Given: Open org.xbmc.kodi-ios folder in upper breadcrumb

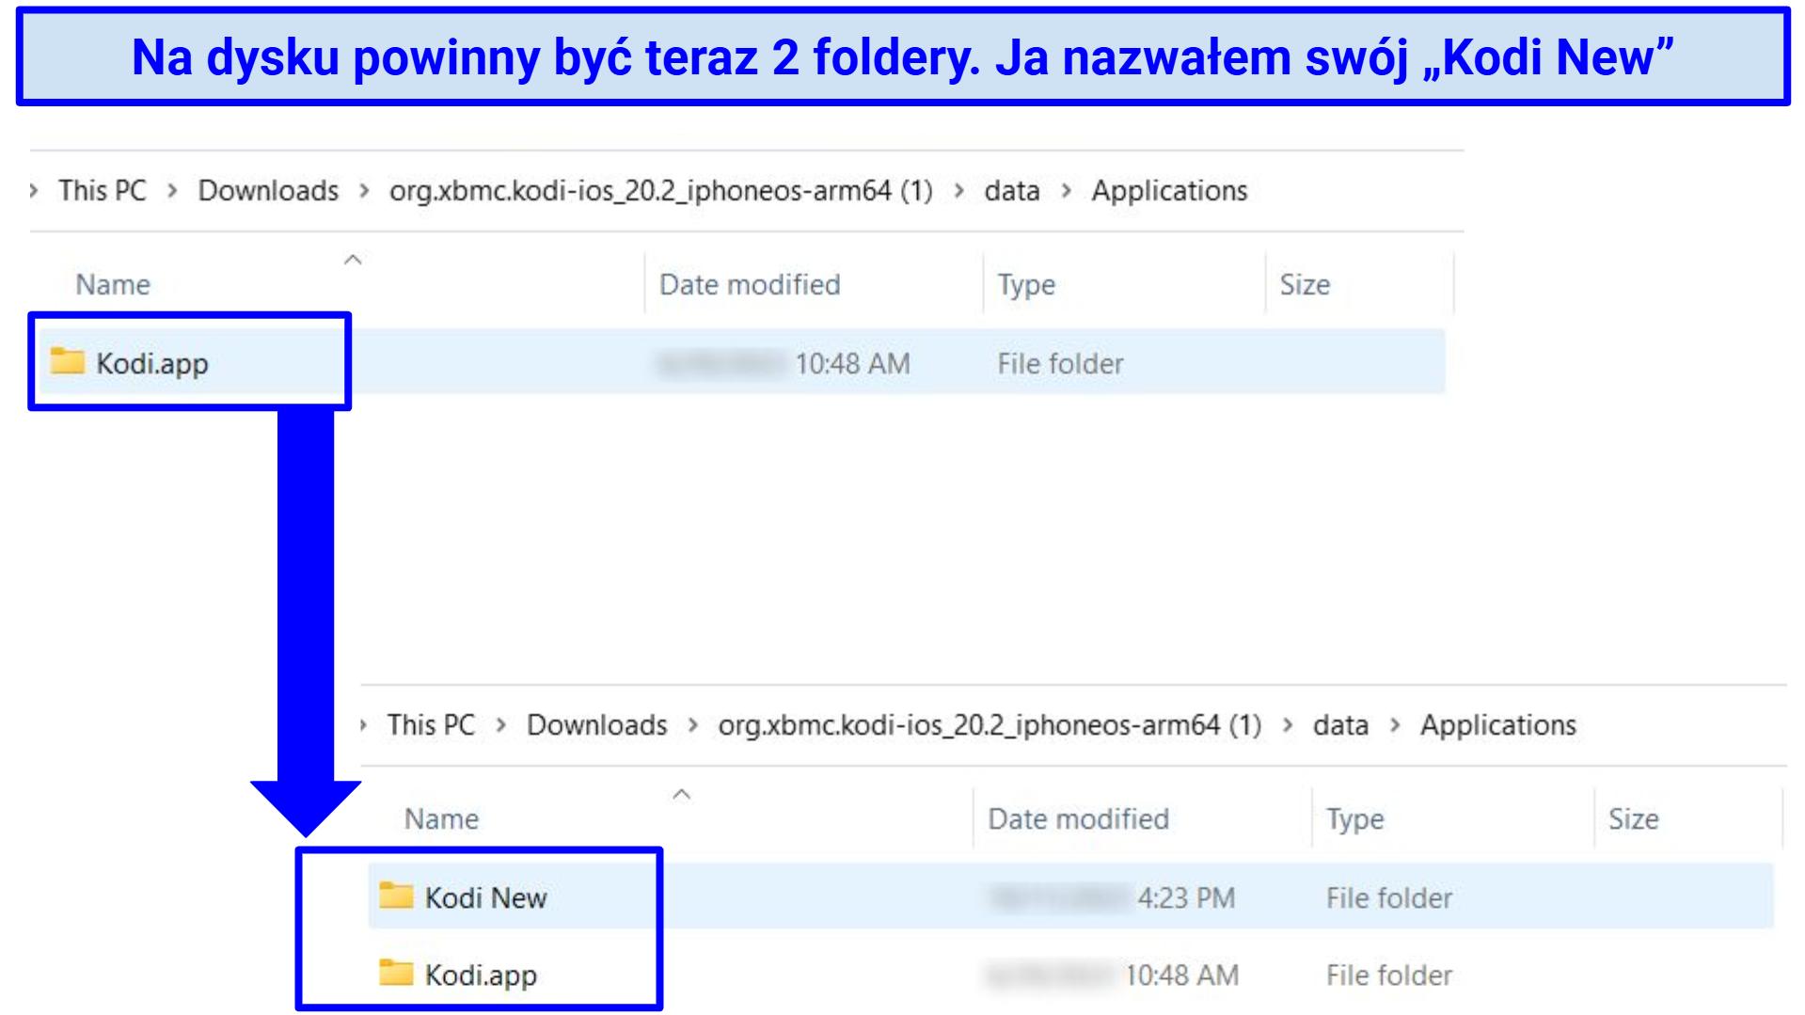Looking at the screenshot, I should [661, 191].
